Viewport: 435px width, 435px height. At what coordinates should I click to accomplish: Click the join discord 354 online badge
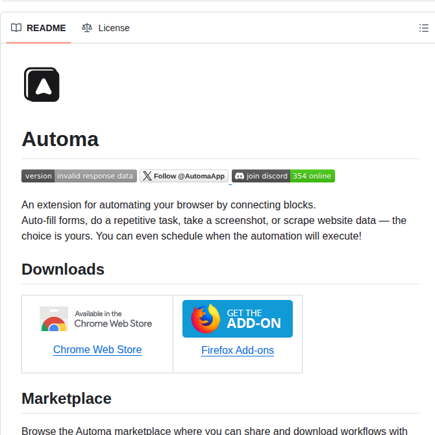tap(283, 176)
